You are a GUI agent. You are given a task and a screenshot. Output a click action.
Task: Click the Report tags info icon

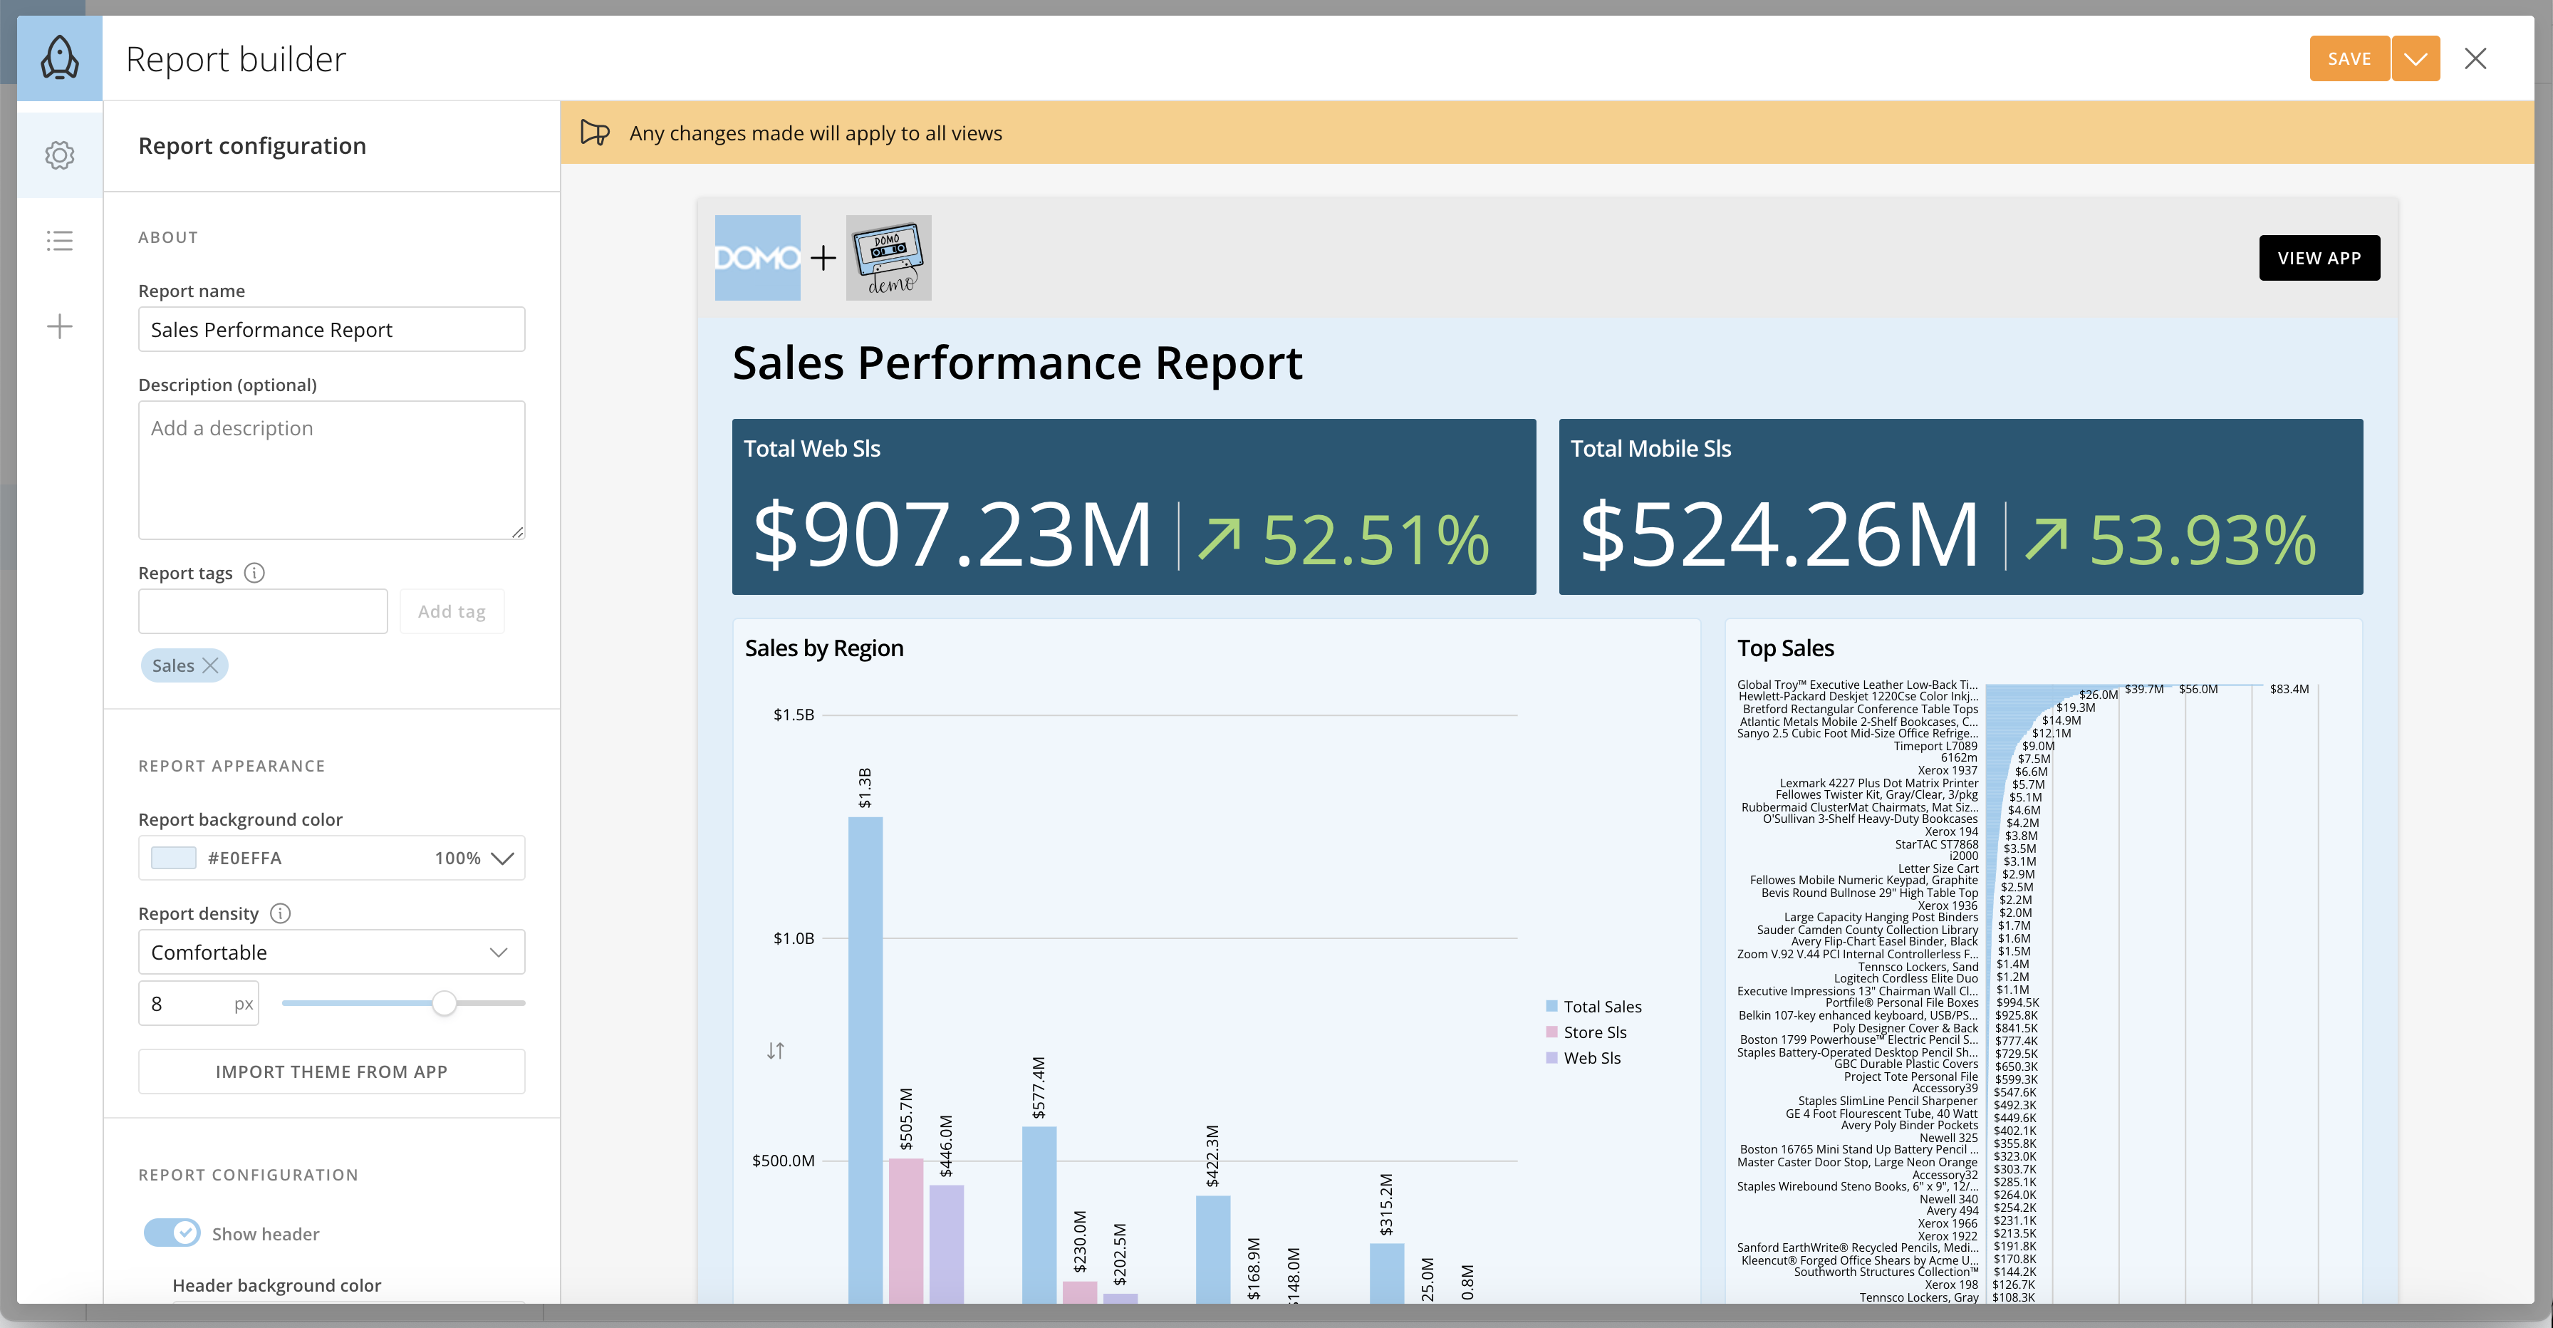[255, 573]
